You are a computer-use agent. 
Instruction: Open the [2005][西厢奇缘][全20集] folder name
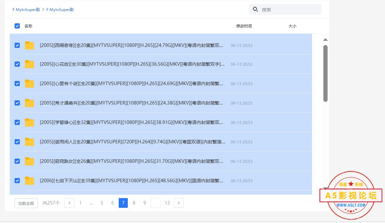131,45
